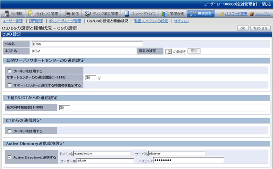Screen dimensions: 273x169
Task: Open the マニュアル link
Action: click(263, 14)
